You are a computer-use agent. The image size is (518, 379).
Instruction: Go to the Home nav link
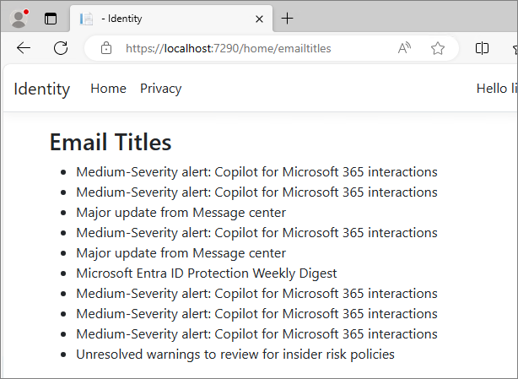108,89
